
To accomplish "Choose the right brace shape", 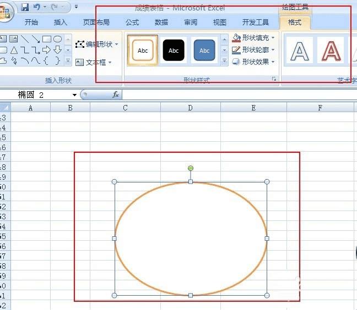I will coord(58,61).
